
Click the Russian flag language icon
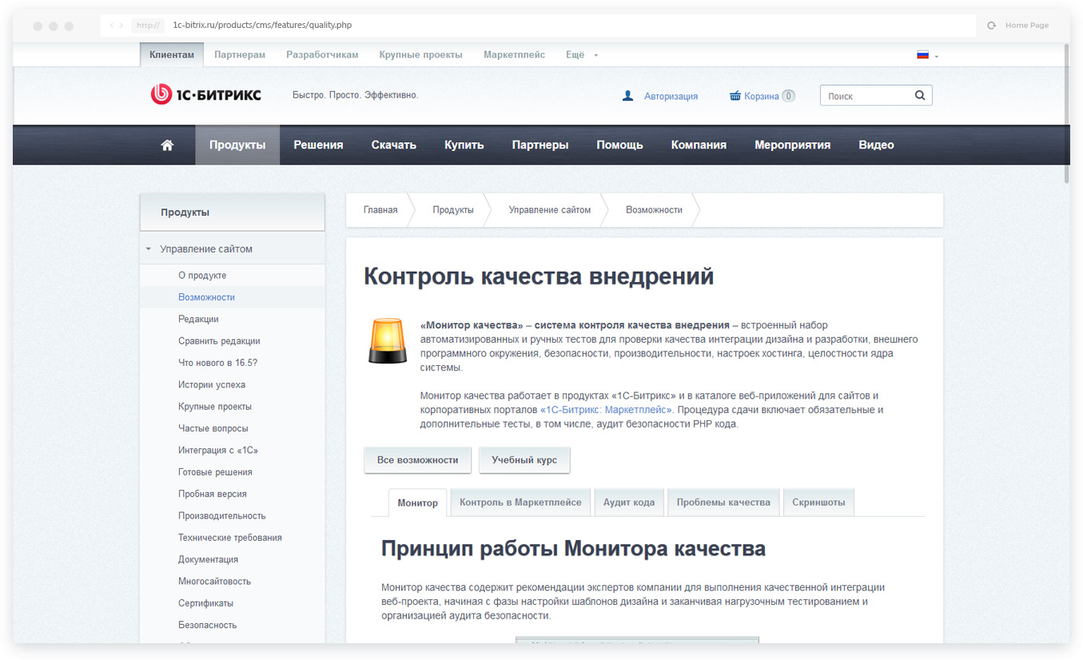pyautogui.click(x=923, y=55)
